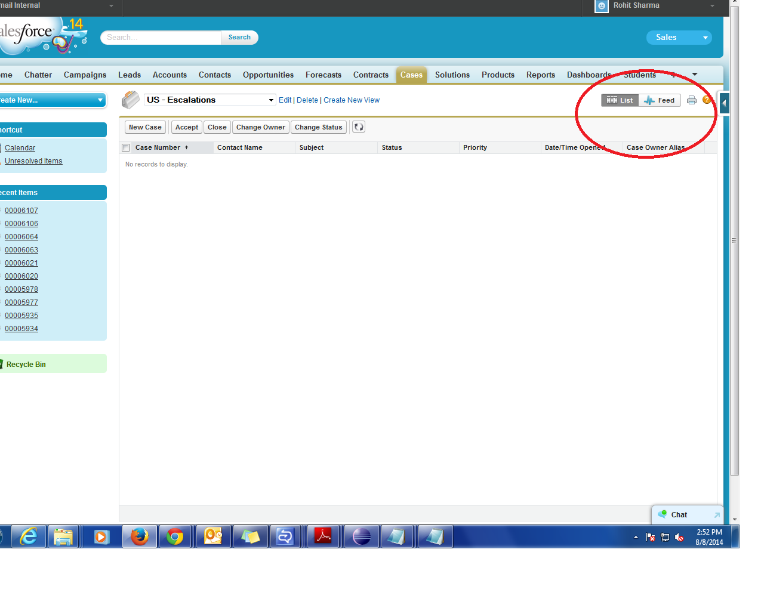
Task: Open Windows Explorer folder on the taskbar
Action: [x=63, y=537]
